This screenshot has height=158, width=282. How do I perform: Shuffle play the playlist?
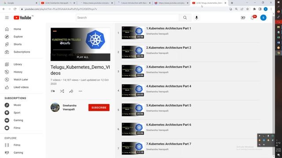point(62,91)
